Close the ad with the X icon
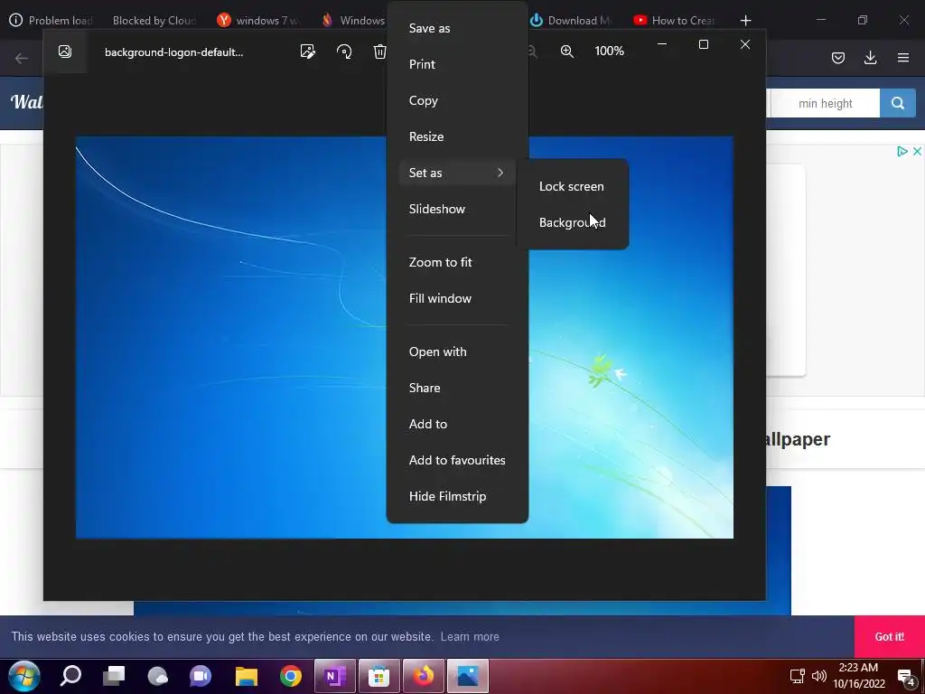Screen dimensions: 925x694 pos(918,152)
